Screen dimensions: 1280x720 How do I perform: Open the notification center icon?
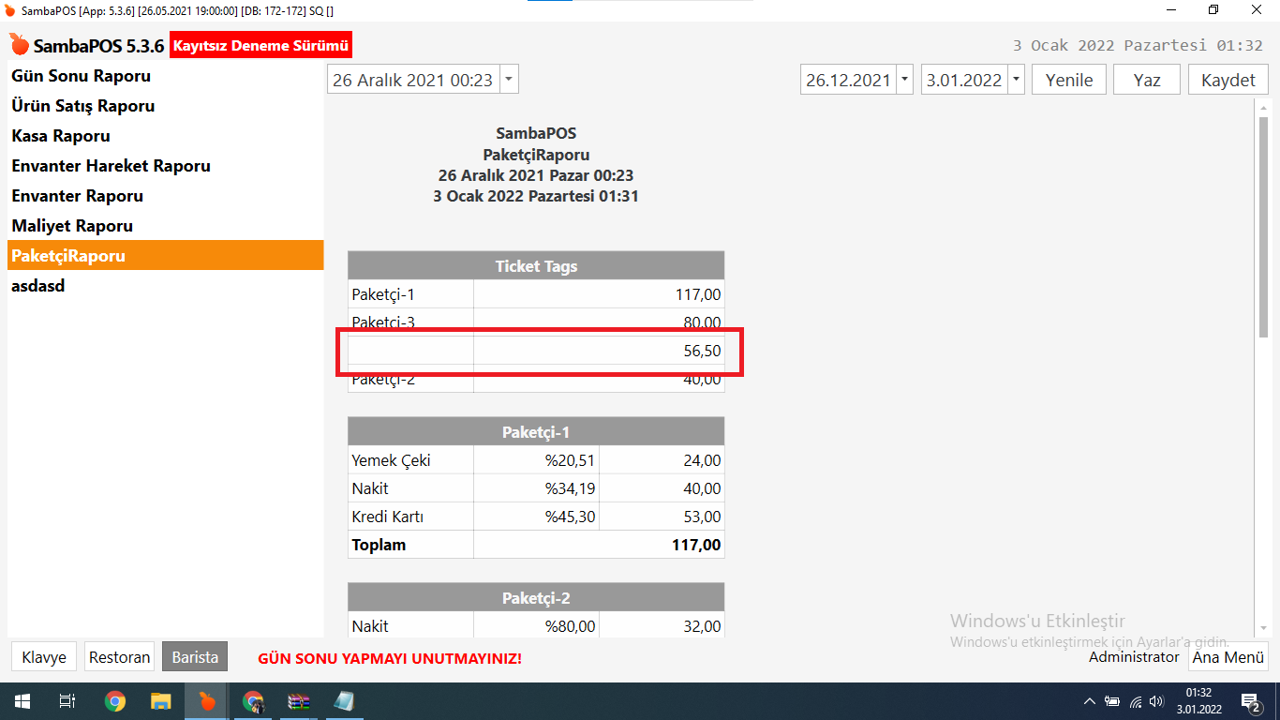[x=1250, y=701]
